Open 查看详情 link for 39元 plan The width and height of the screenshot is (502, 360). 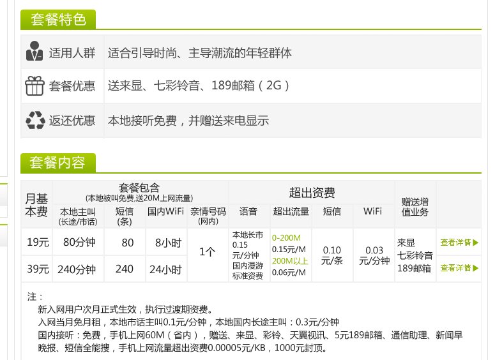tap(459, 268)
